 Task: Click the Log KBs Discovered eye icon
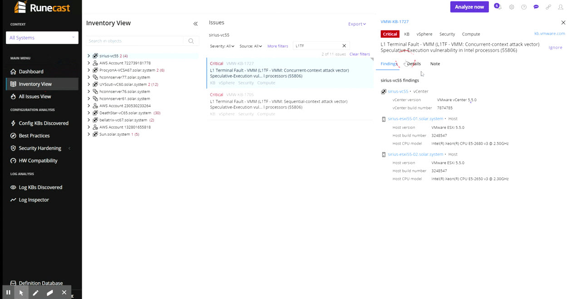point(14,187)
